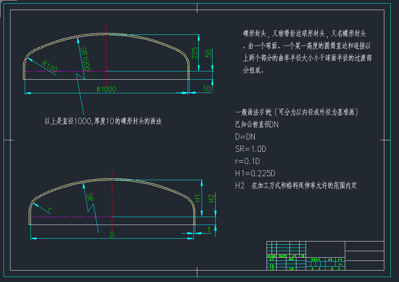The height and width of the screenshot is (282, 399).
Task: Click the H1 dimension label on the drawing
Action: (198, 198)
